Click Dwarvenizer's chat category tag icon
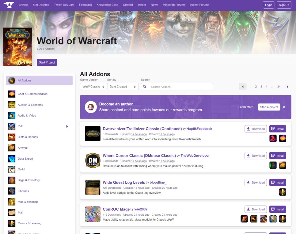 pyautogui.click(x=283, y=139)
